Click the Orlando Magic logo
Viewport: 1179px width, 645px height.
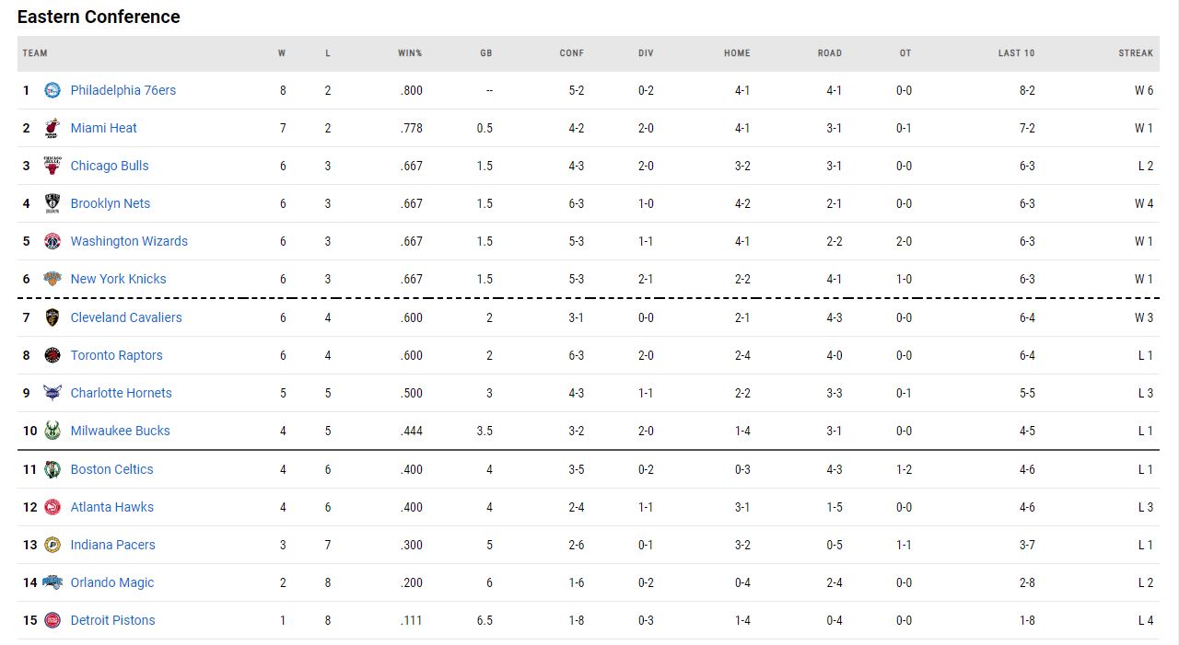click(53, 582)
